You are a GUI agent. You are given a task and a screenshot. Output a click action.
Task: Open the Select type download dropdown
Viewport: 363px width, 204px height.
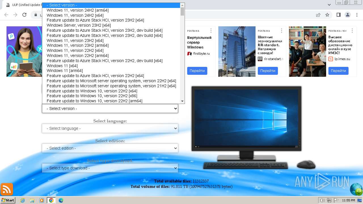tap(110, 168)
